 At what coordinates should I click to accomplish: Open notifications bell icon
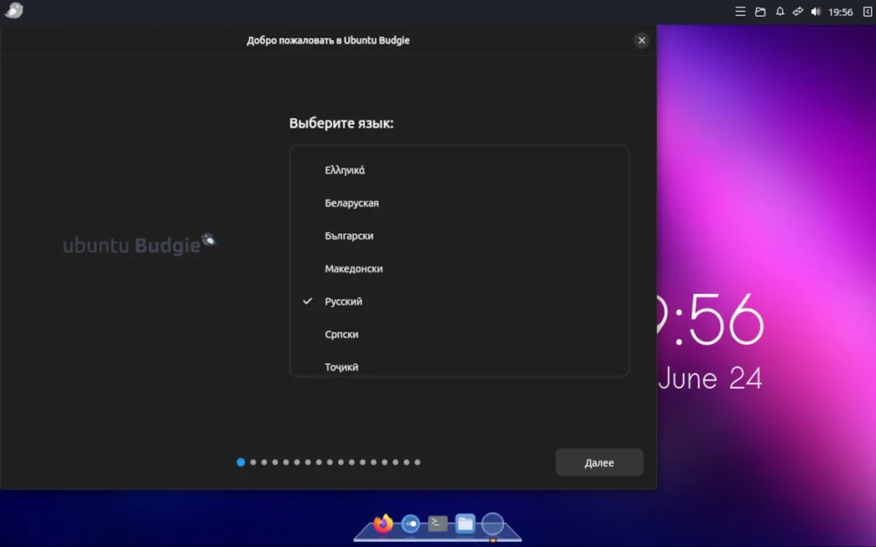780,12
